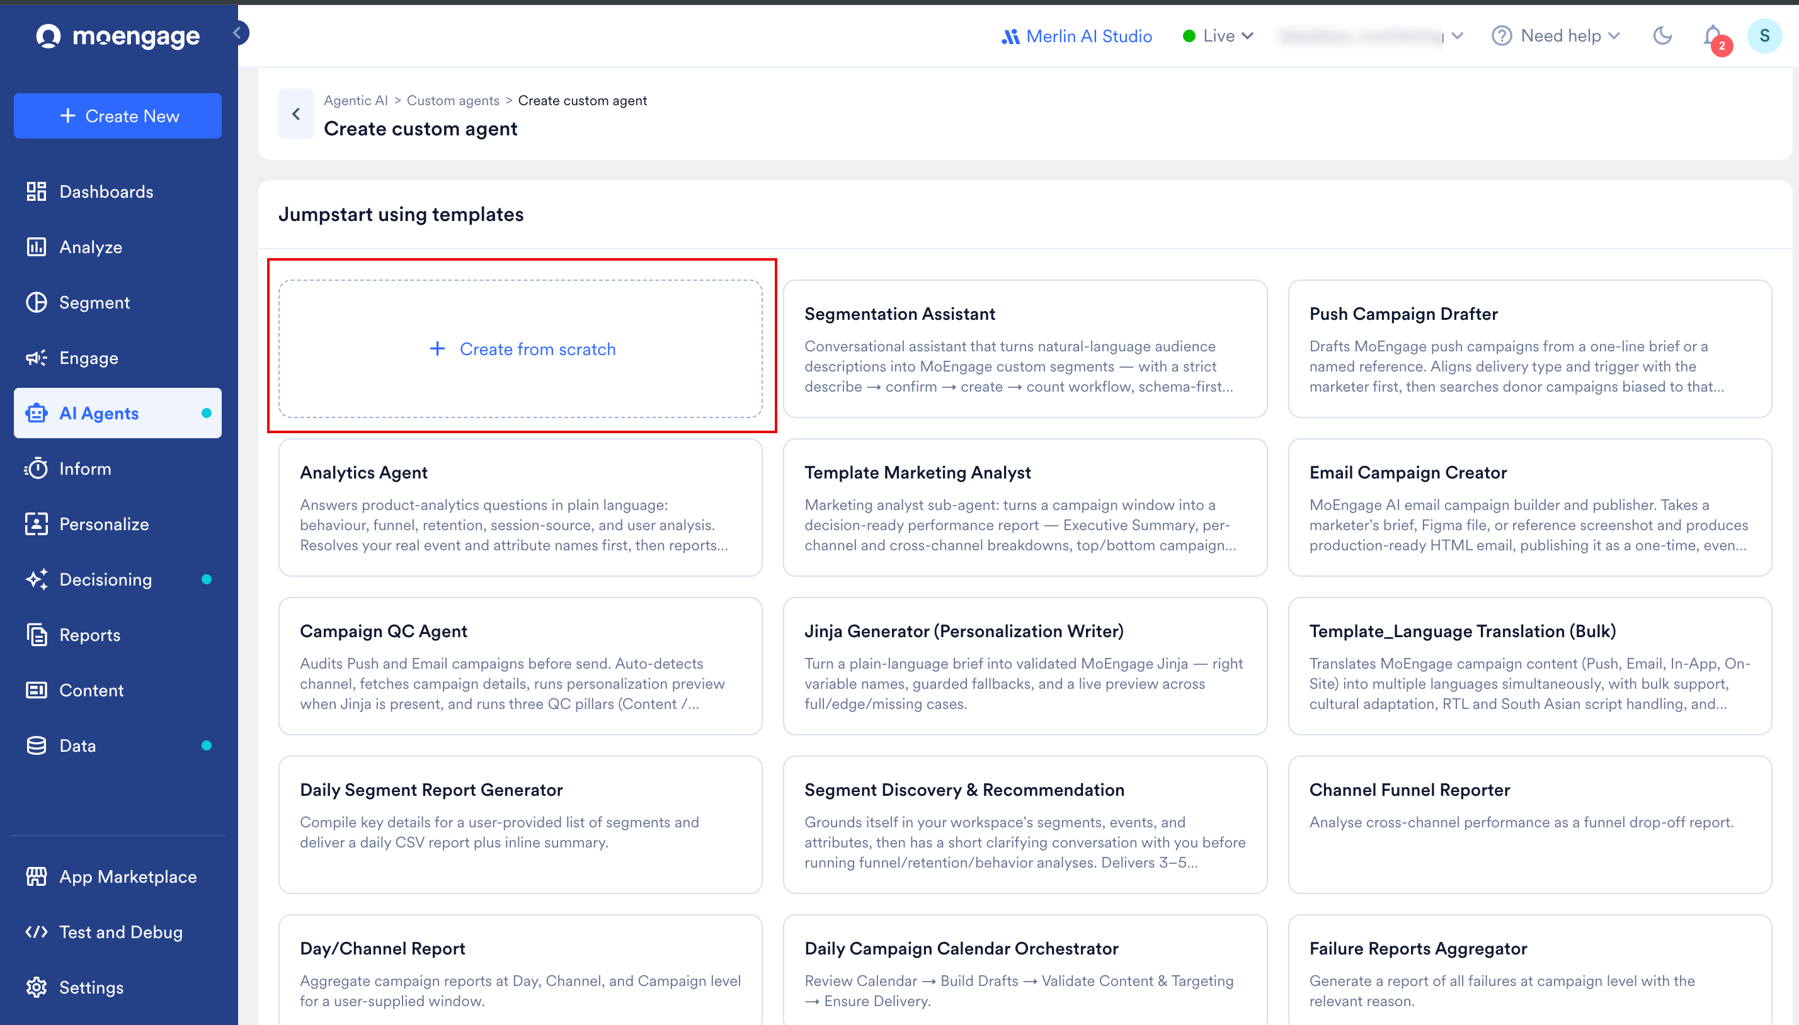Click the Personalize icon
Viewport: 1799px width, 1025px height.
pos(36,524)
